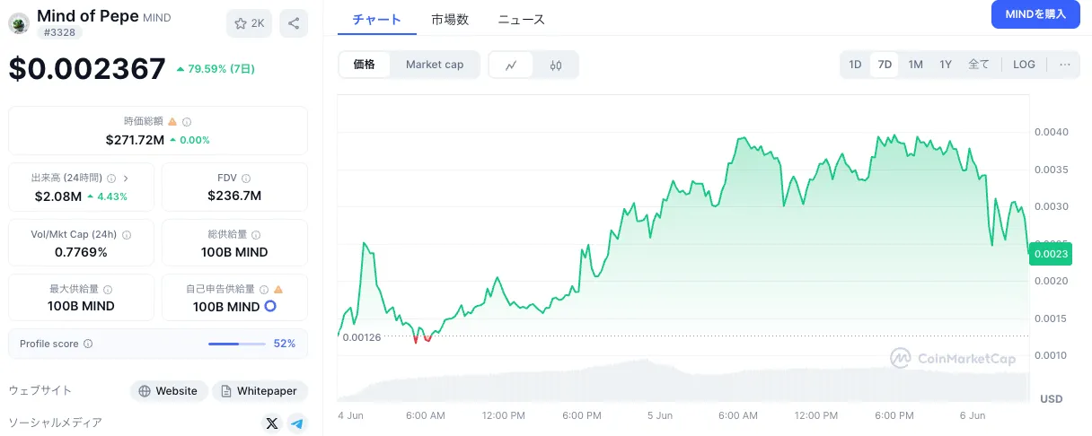This screenshot has width=1092, height=436.
Task: Expand 出来高 (24時間) chevron arrow
Action: pyautogui.click(x=126, y=179)
